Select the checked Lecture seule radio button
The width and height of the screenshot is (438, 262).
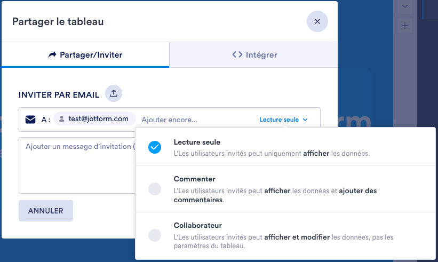click(x=154, y=147)
